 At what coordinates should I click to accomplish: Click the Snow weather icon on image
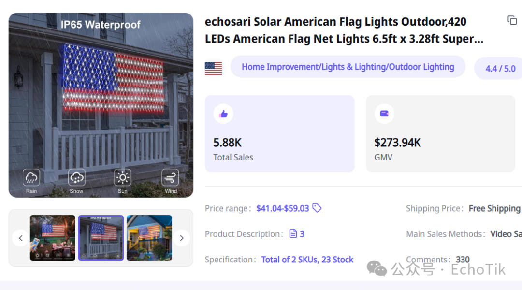click(x=76, y=177)
